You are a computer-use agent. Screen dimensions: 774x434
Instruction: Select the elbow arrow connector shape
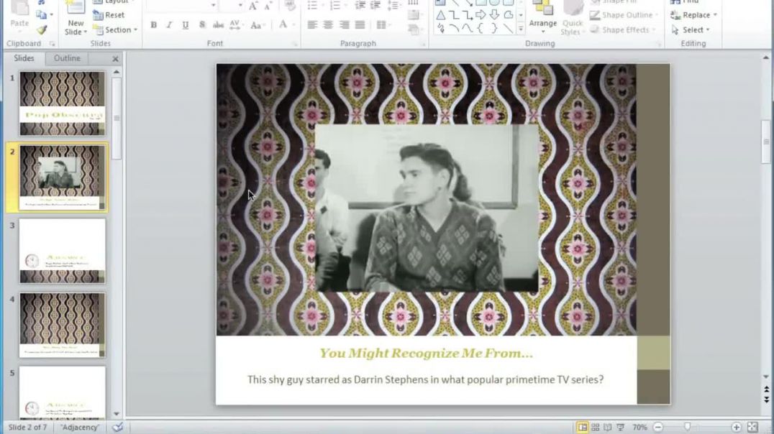(x=468, y=15)
